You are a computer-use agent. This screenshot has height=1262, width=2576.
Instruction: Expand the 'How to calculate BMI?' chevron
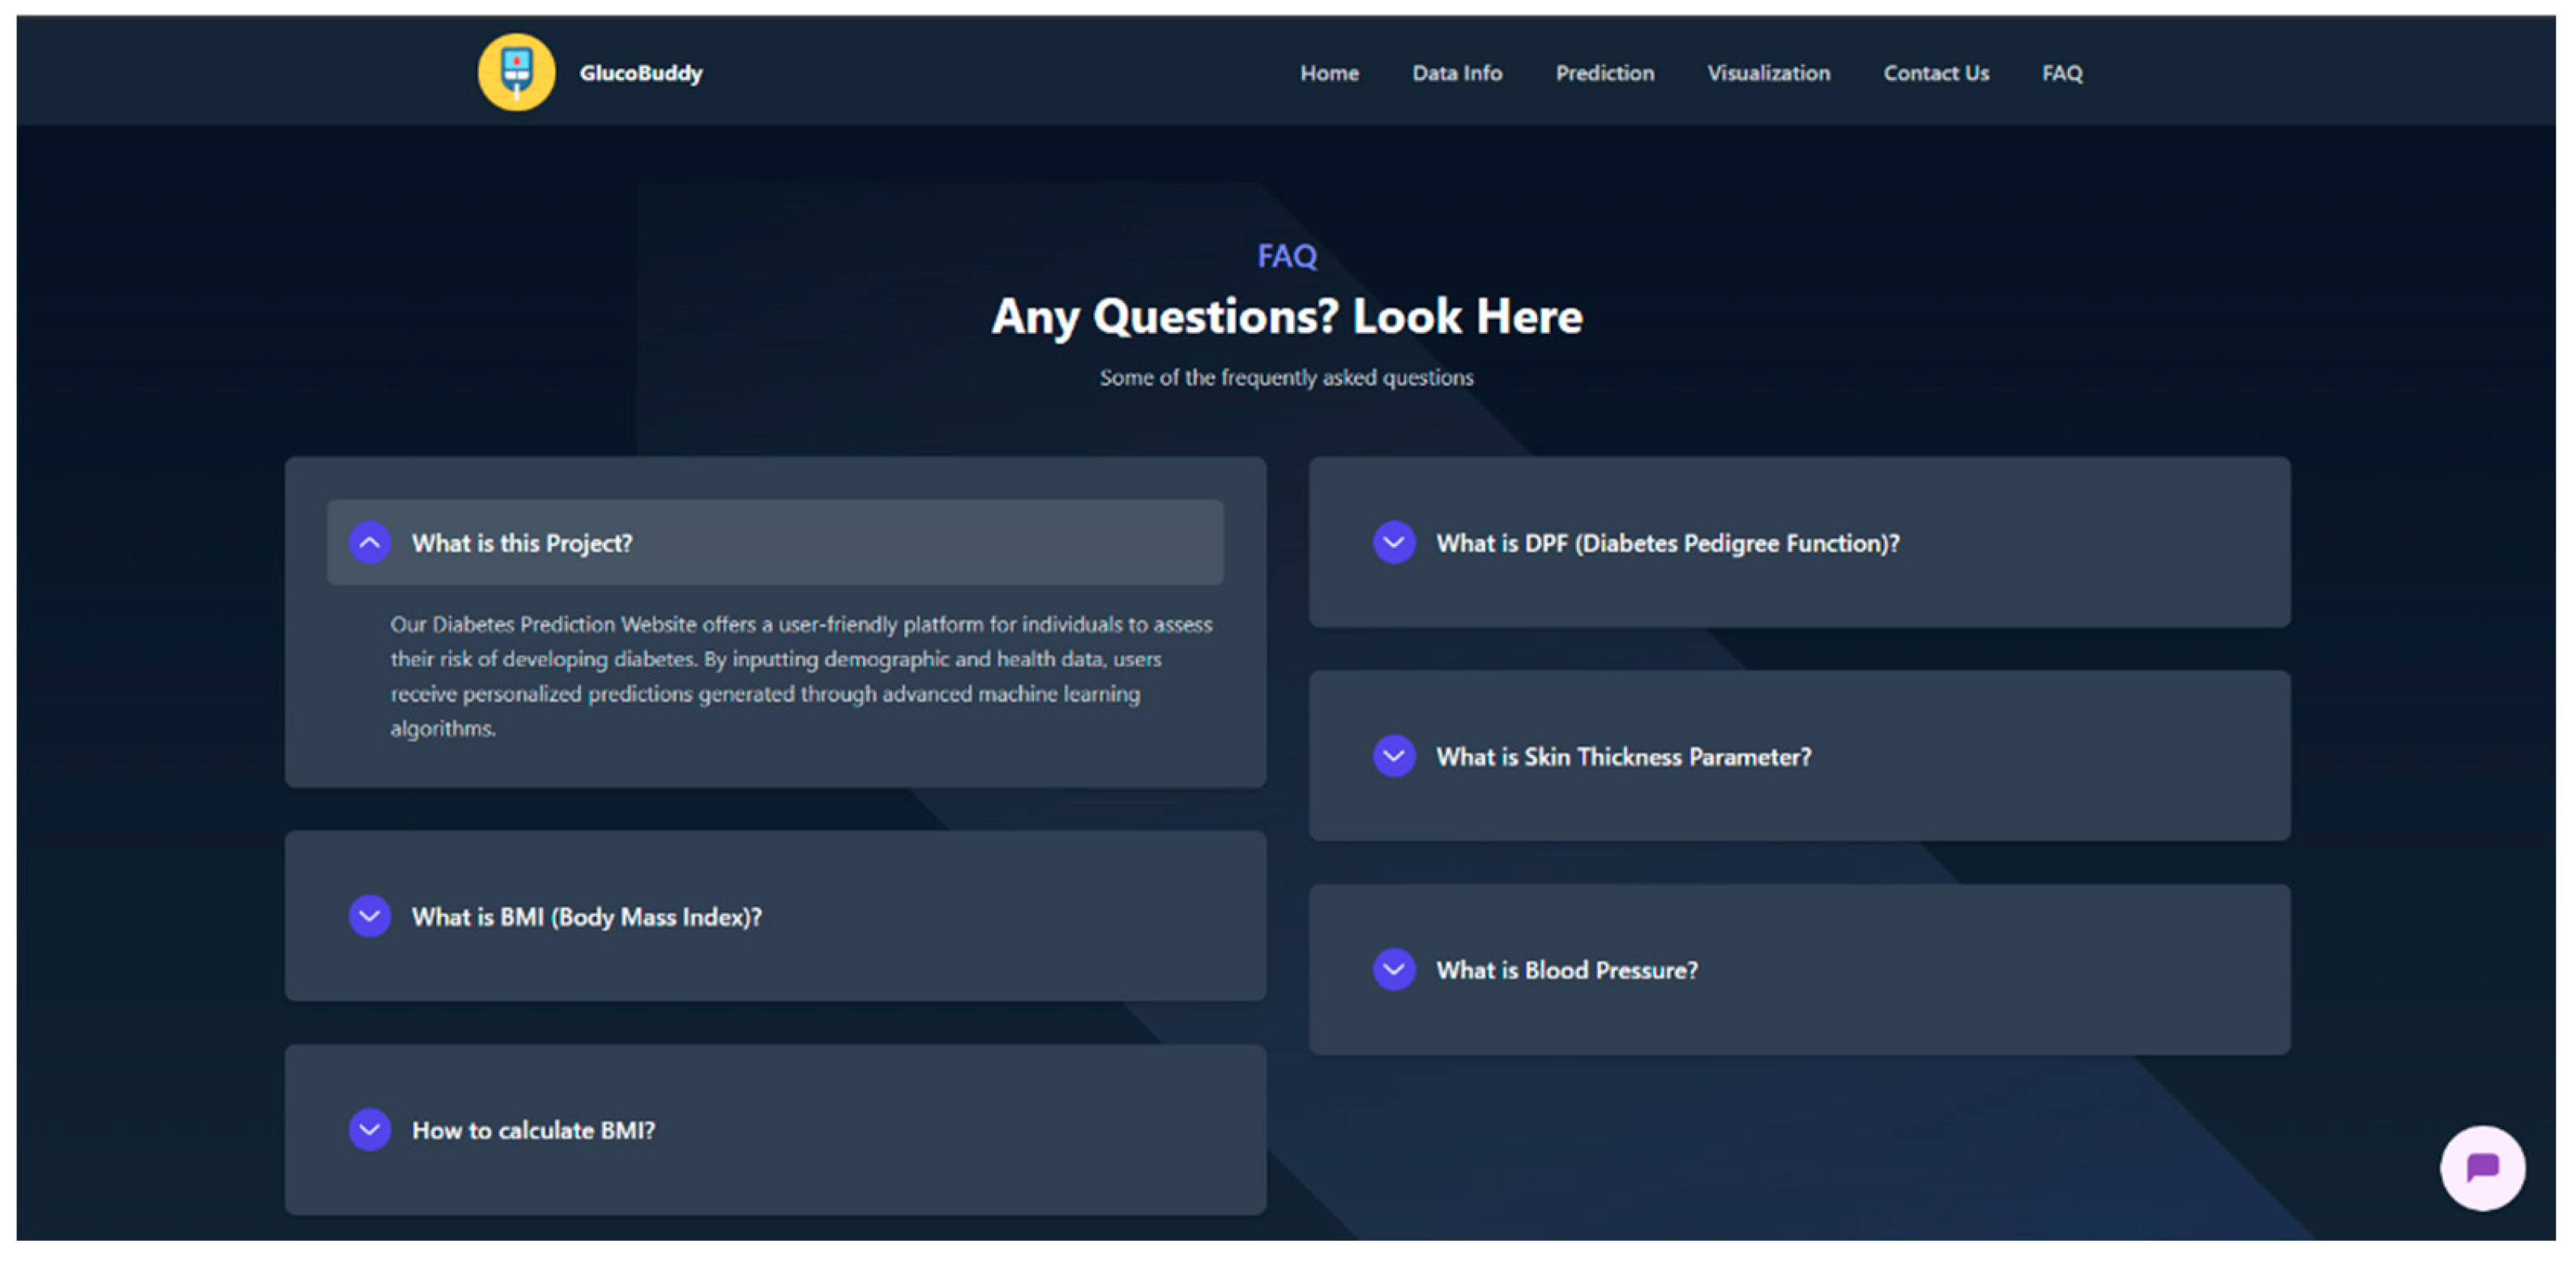[370, 1129]
